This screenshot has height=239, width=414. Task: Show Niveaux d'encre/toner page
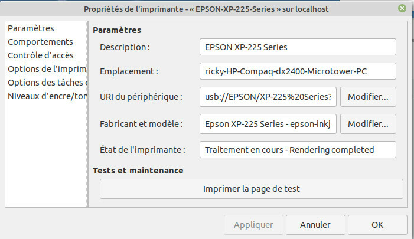[47, 96]
